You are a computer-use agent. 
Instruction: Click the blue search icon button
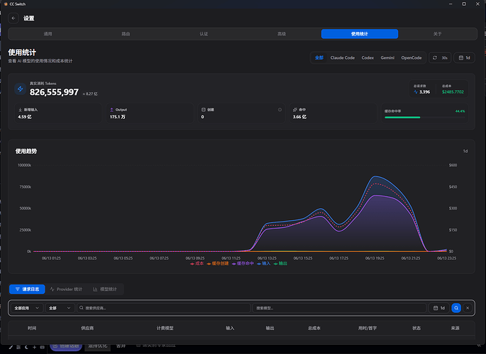[456, 308]
